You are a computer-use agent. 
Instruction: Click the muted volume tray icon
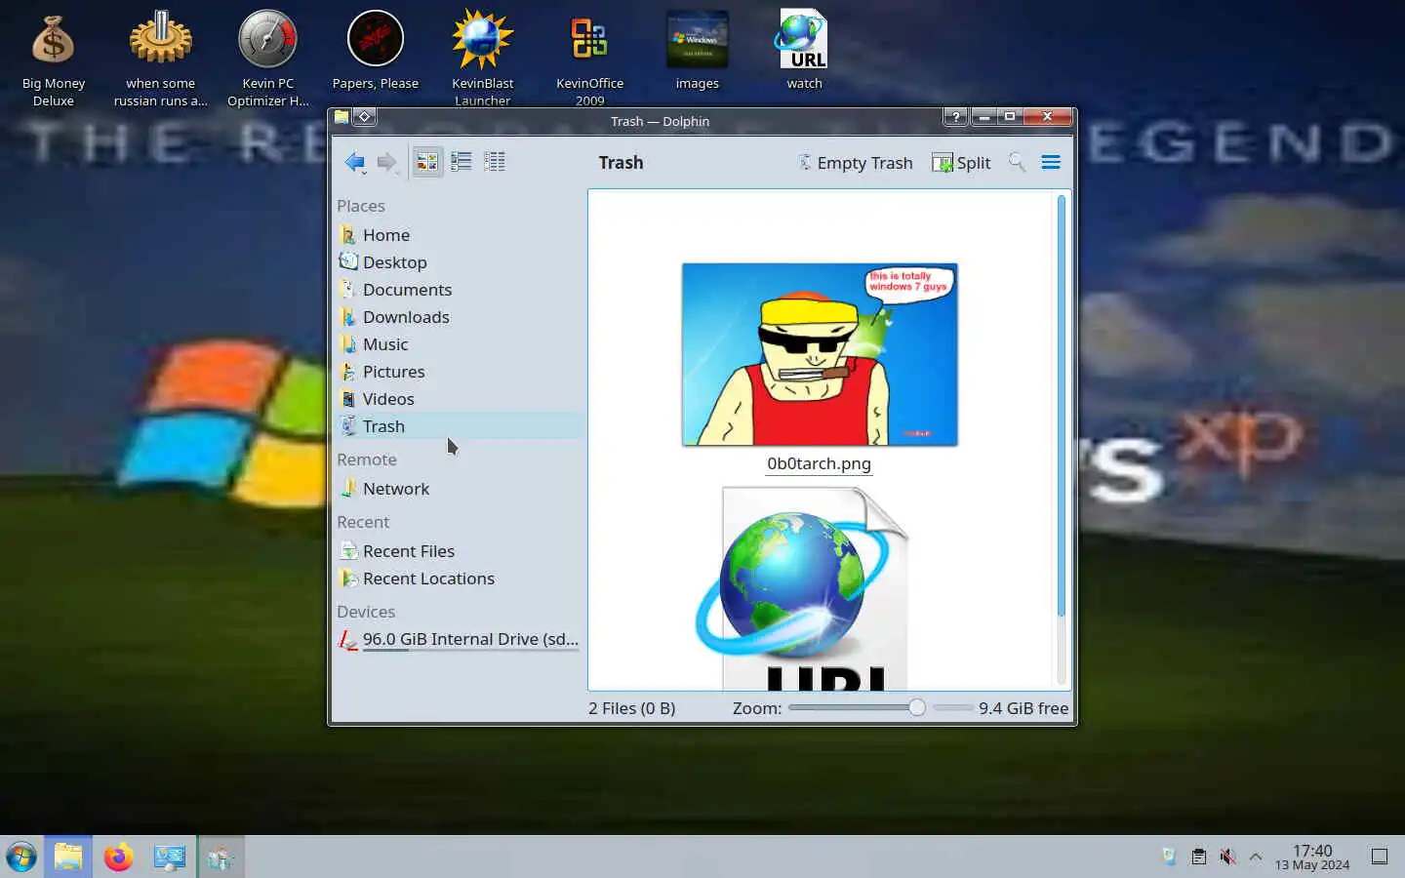point(1227,858)
